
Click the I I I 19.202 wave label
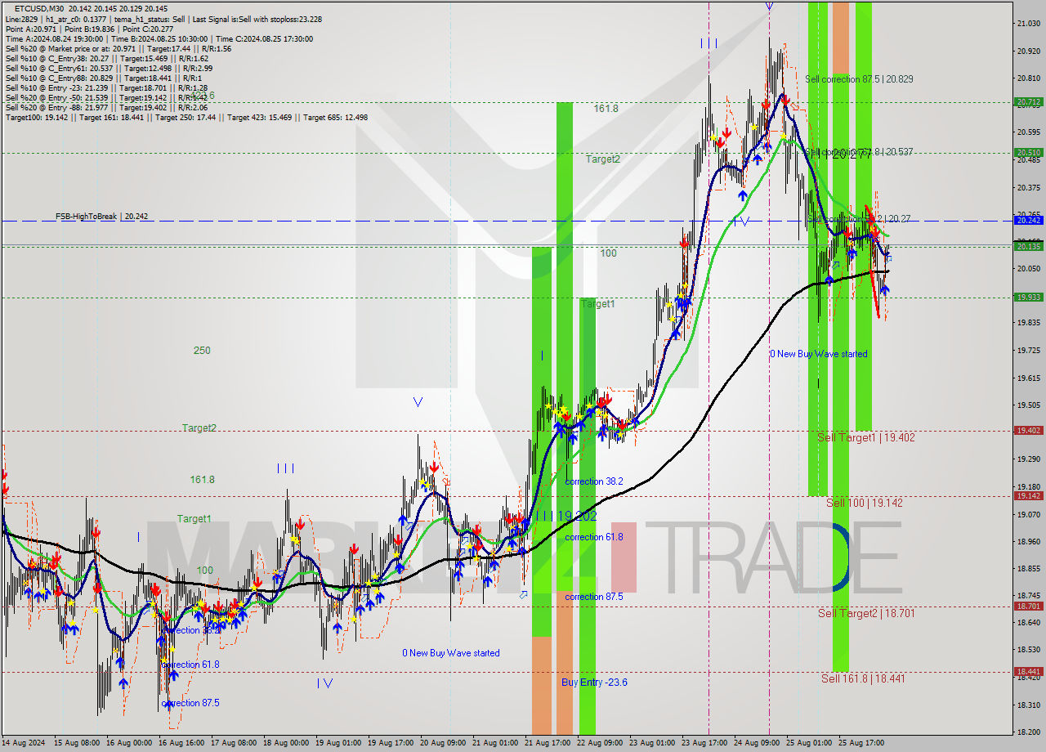click(565, 517)
